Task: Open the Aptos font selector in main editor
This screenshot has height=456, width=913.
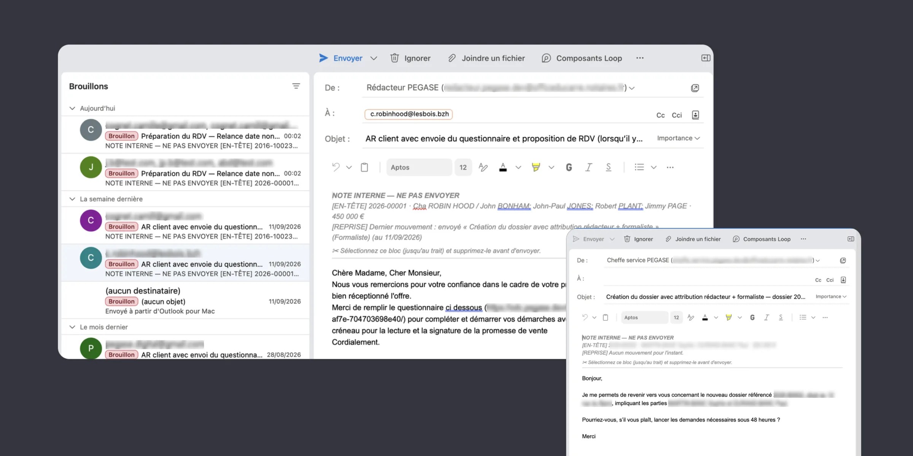Action: point(419,167)
